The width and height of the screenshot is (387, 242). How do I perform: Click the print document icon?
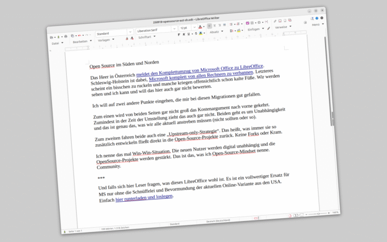(66, 37)
